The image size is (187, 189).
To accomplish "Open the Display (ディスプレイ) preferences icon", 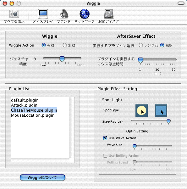I will (43, 14).
